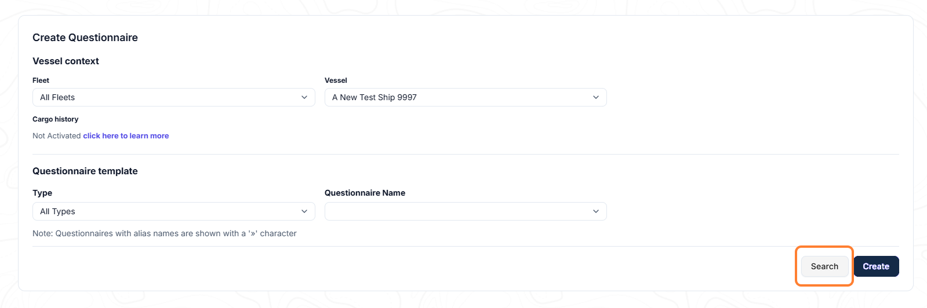Click the Questionnaire Name field label
927x308 pixels.
pos(365,193)
